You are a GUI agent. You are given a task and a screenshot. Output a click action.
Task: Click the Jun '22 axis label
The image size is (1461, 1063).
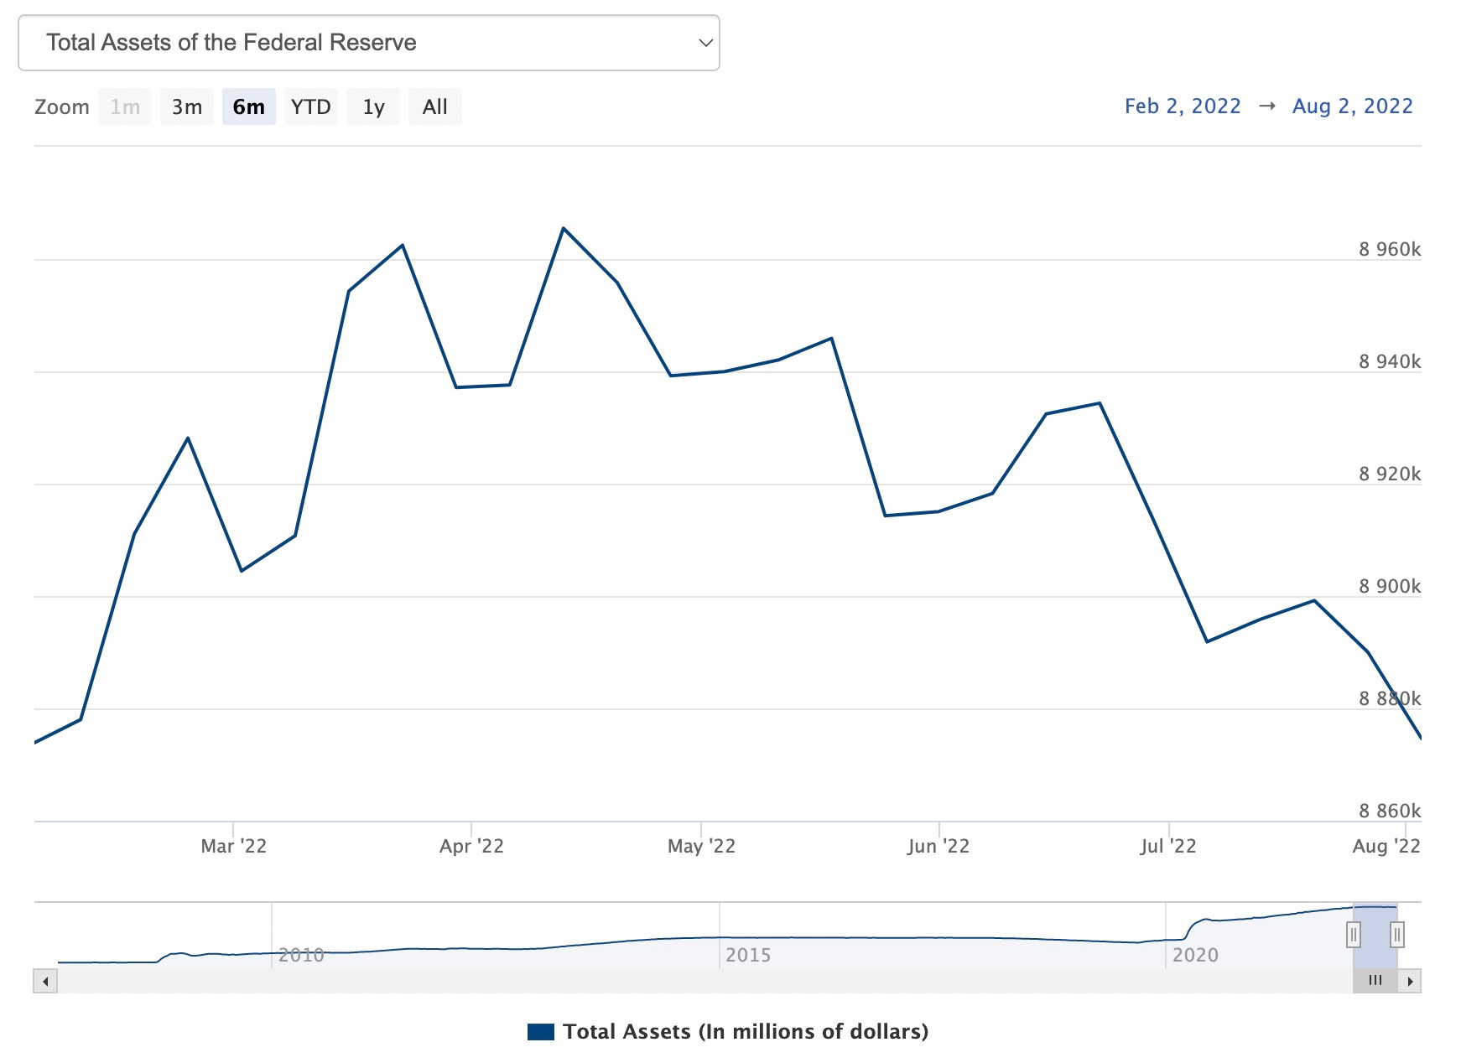point(938,846)
